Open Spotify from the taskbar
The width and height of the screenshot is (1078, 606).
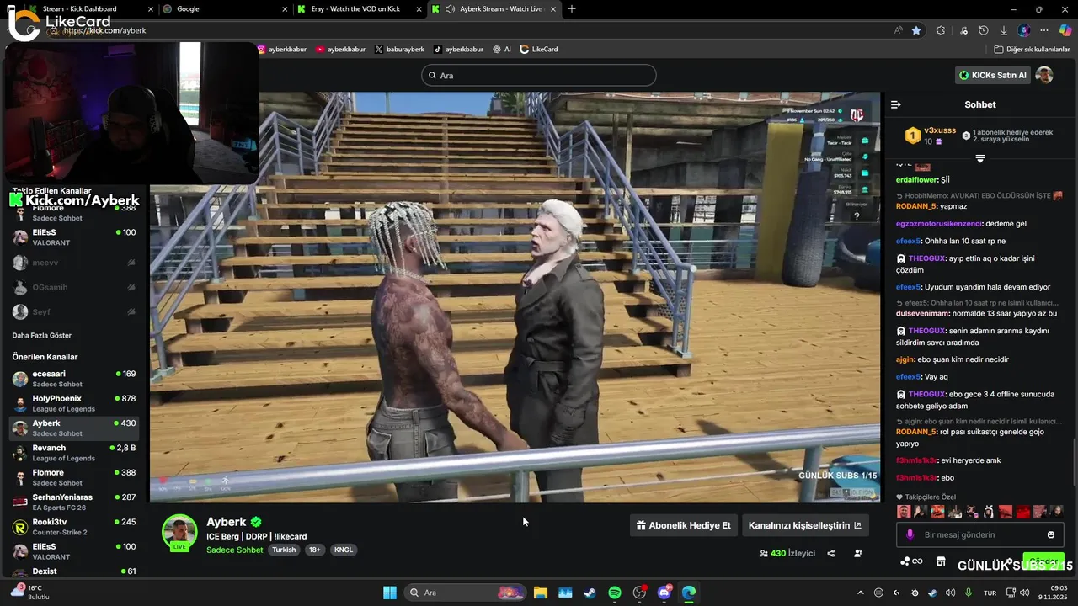[x=615, y=593]
